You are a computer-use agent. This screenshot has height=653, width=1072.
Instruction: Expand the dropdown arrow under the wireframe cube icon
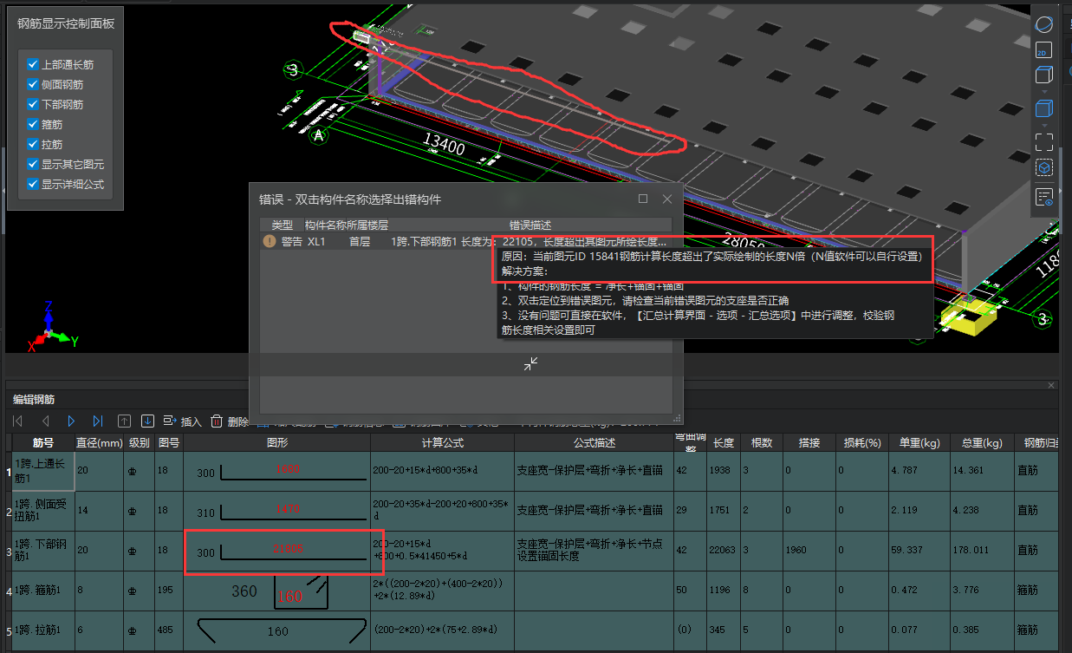pyautogui.click(x=1044, y=91)
